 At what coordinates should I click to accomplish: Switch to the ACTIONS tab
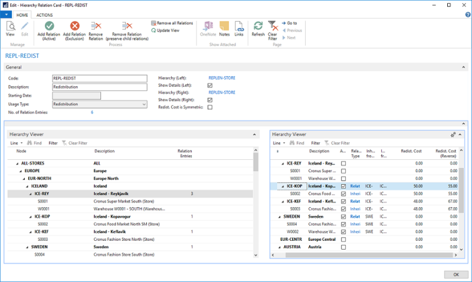pos(44,14)
